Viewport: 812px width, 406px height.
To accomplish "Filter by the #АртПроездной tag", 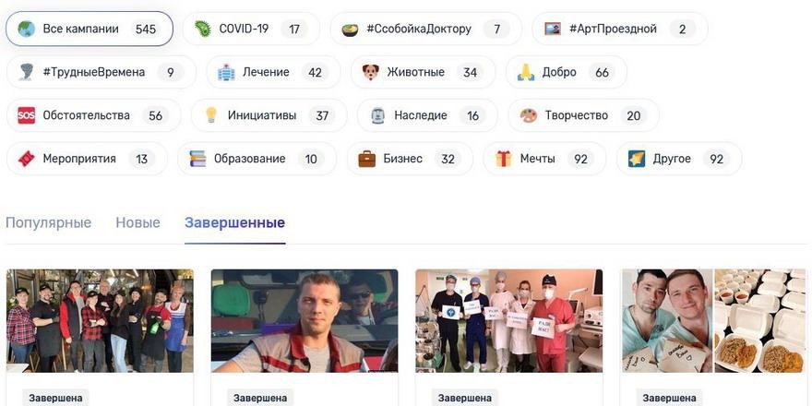I will coord(620,29).
